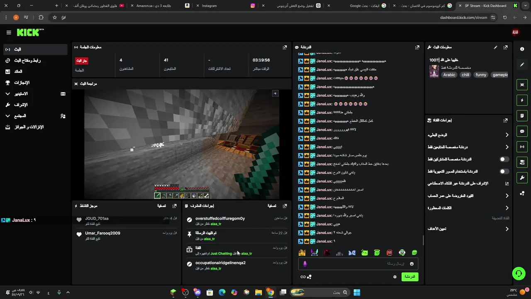Click the Windows Start button
This screenshot has width=531, height=299.
pos(357,292)
